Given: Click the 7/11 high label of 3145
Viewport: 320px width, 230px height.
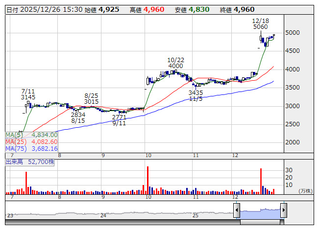Looking at the screenshot, I should pos(28,94).
